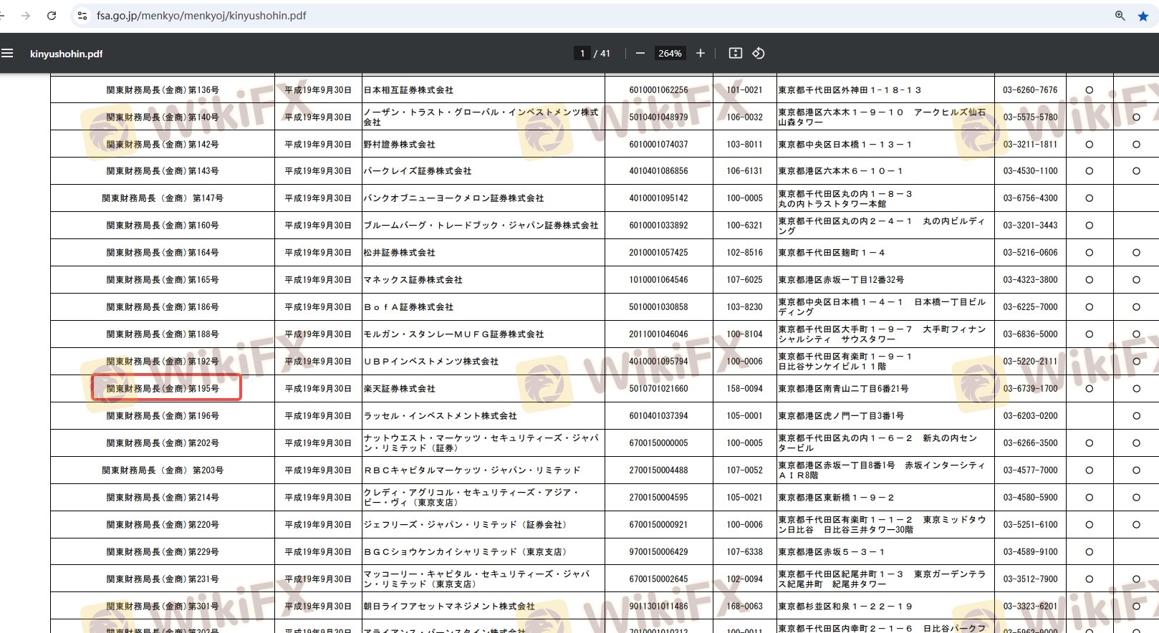Click the fit to page button
Screen dimensions: 1159x633
[x=735, y=53]
